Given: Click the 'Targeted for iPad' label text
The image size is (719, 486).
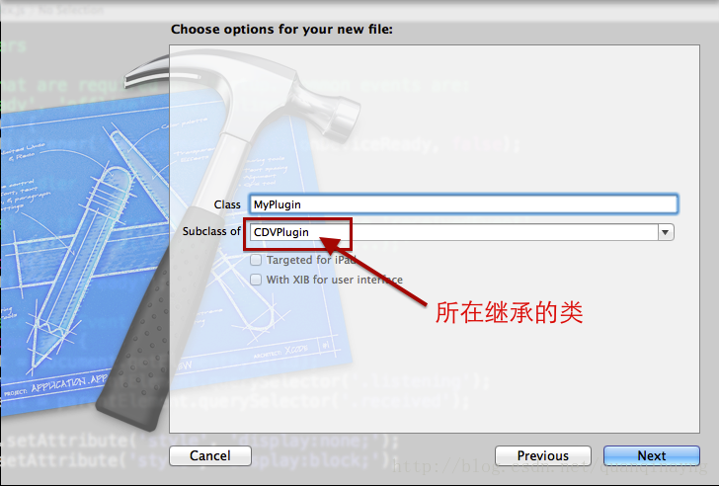Looking at the screenshot, I should [x=311, y=260].
